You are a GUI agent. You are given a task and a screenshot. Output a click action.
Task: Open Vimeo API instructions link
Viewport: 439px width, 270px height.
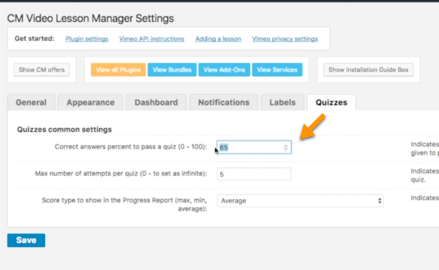click(x=151, y=39)
